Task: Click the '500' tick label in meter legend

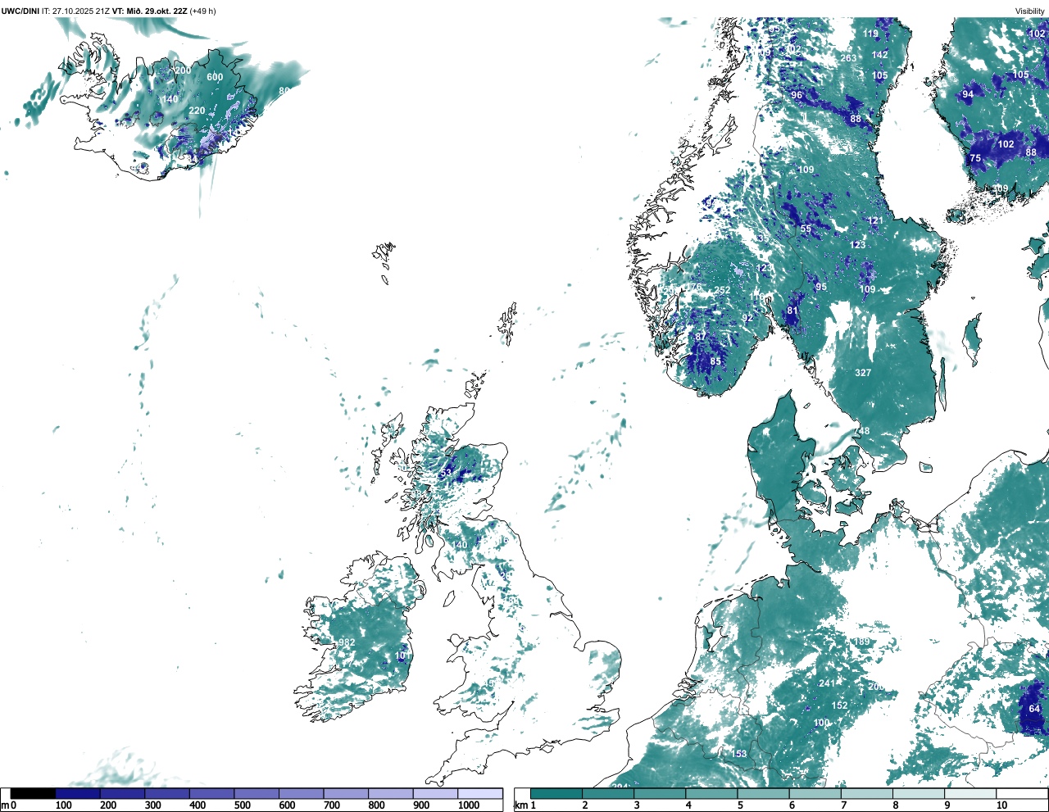Action: [x=242, y=805]
